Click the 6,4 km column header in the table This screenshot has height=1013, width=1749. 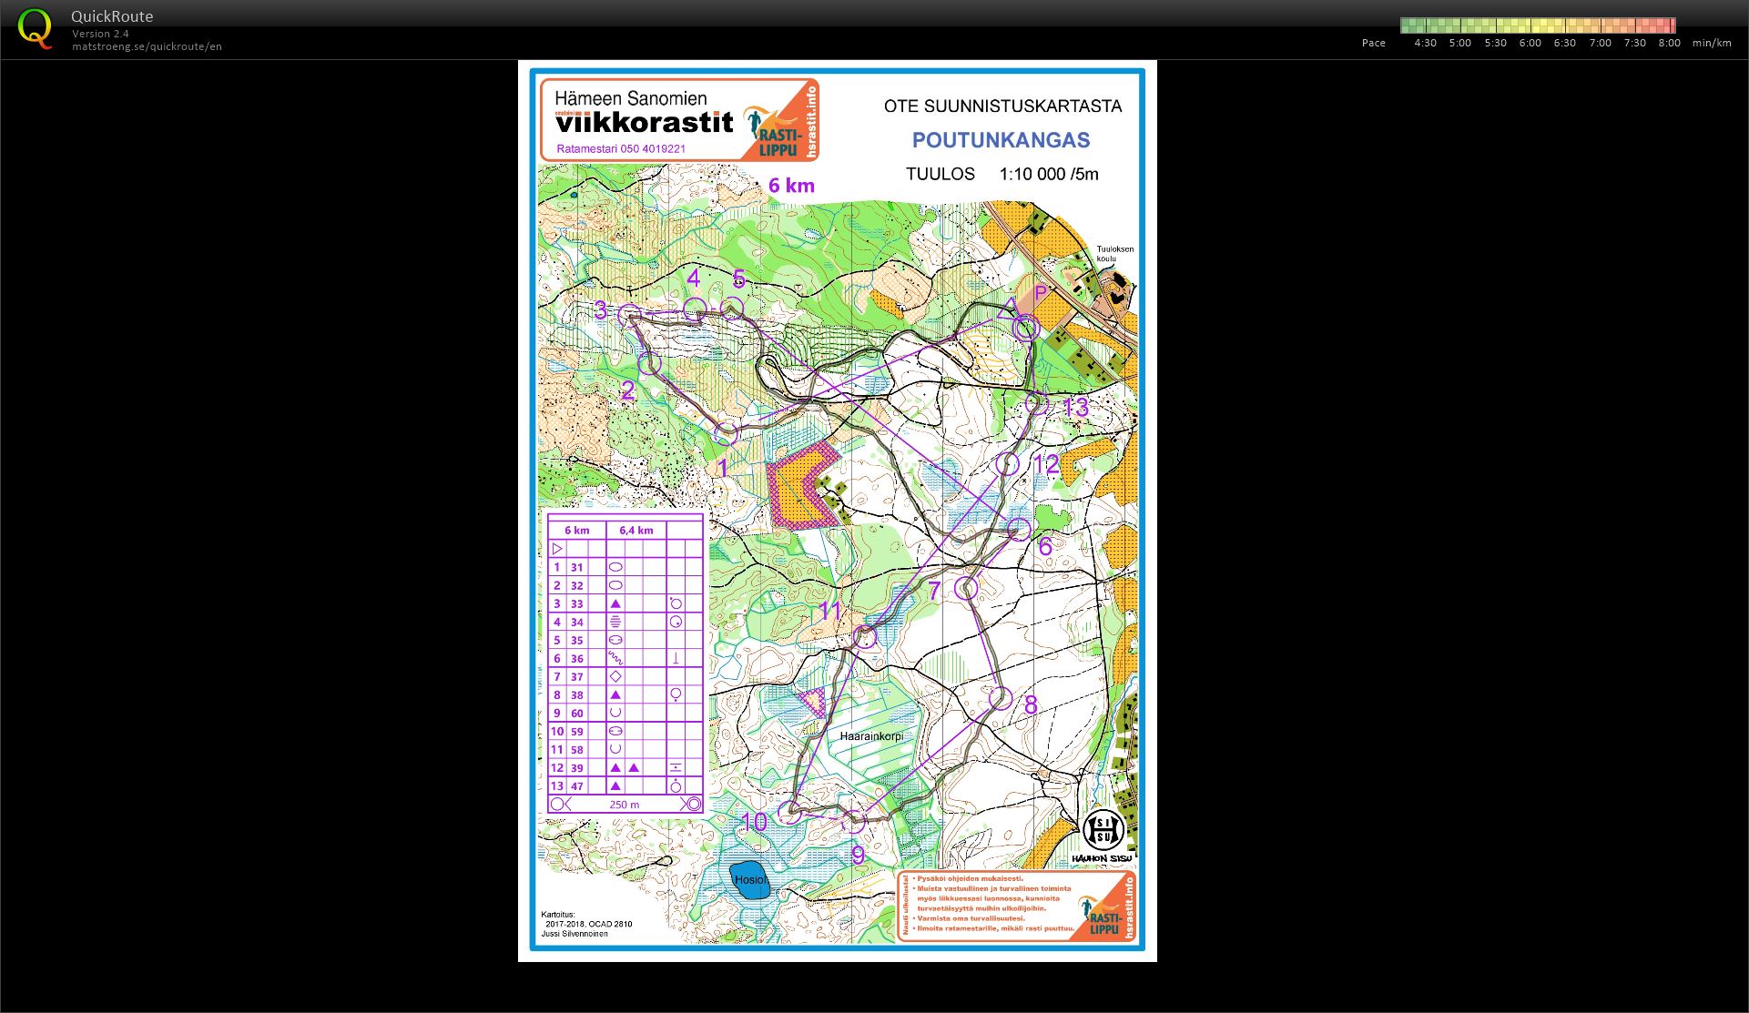coord(636,530)
